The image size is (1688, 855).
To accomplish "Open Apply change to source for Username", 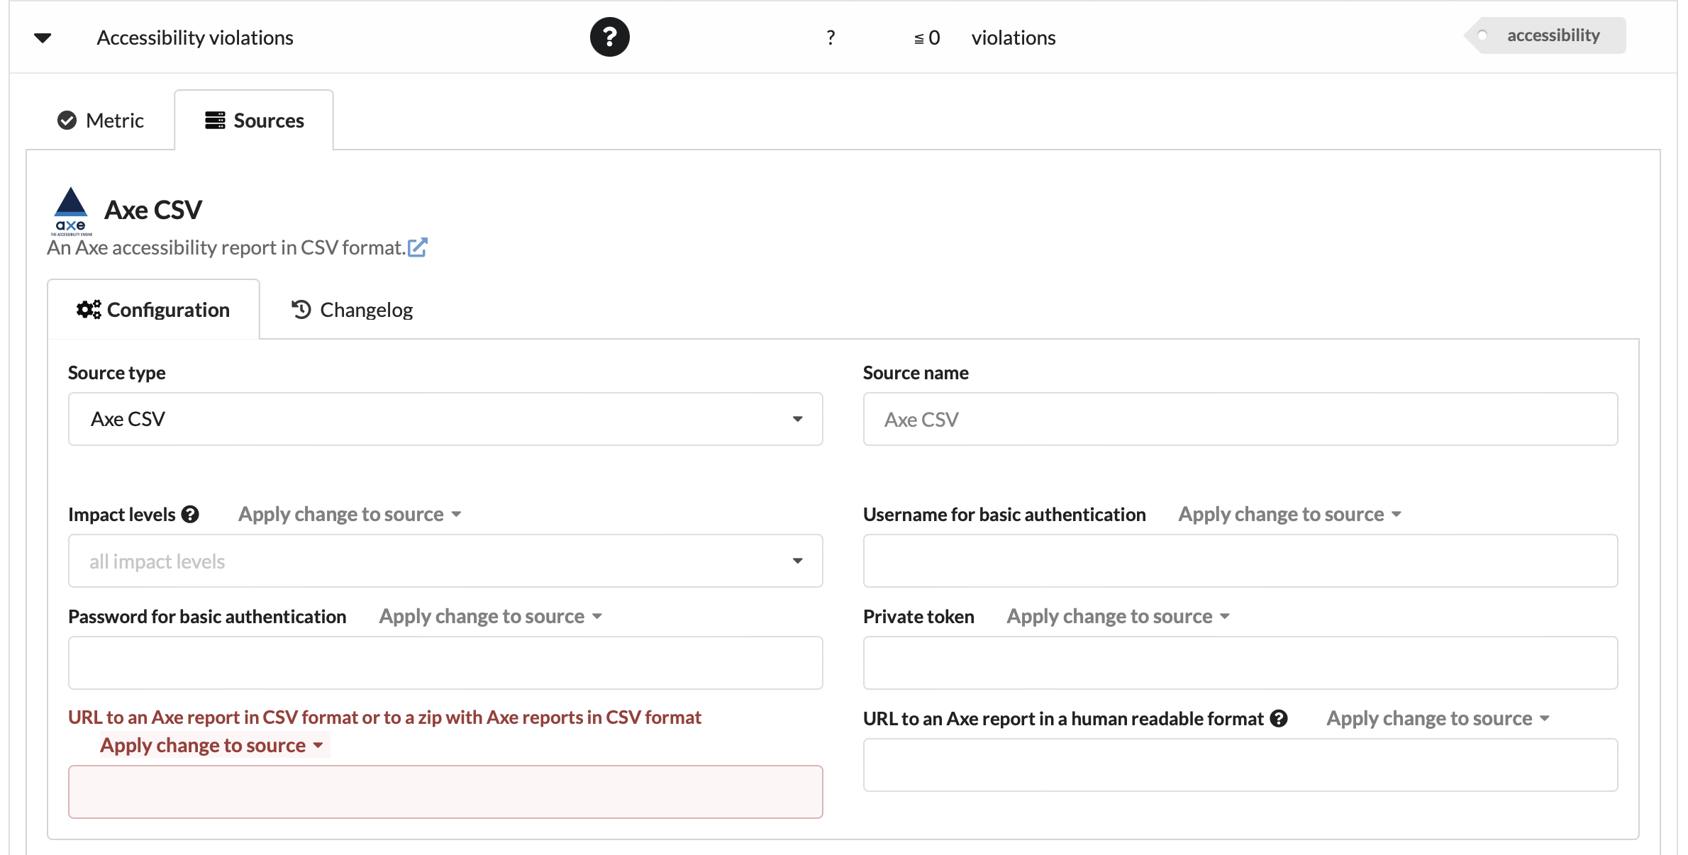I will click(1290, 515).
